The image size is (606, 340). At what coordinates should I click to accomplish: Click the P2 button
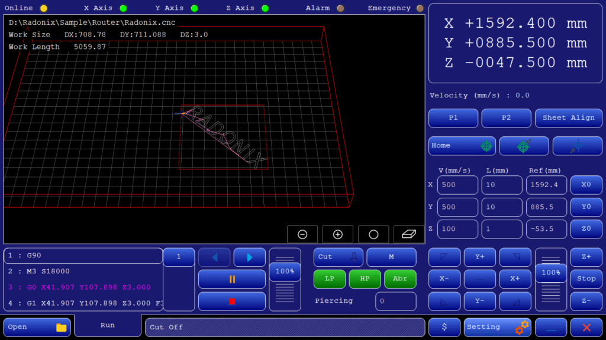point(507,118)
